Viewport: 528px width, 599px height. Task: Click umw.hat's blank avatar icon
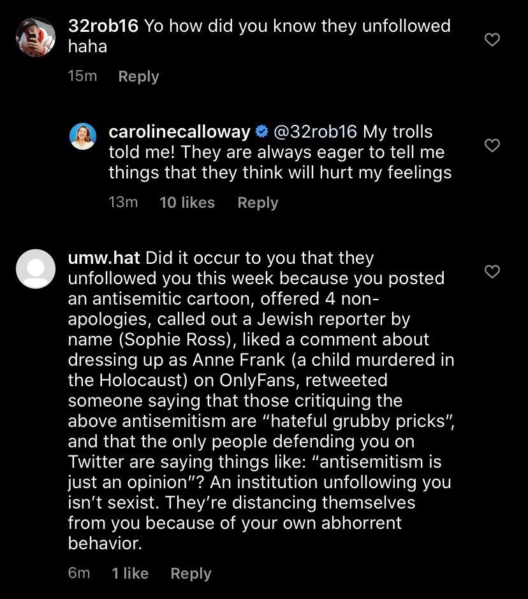click(x=36, y=269)
